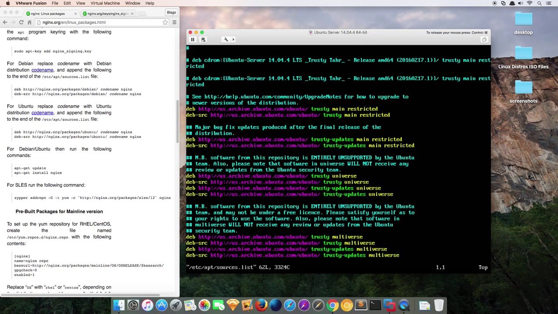The image size is (558, 314).
Task: Open iTunes from the Dock
Action: (147, 305)
